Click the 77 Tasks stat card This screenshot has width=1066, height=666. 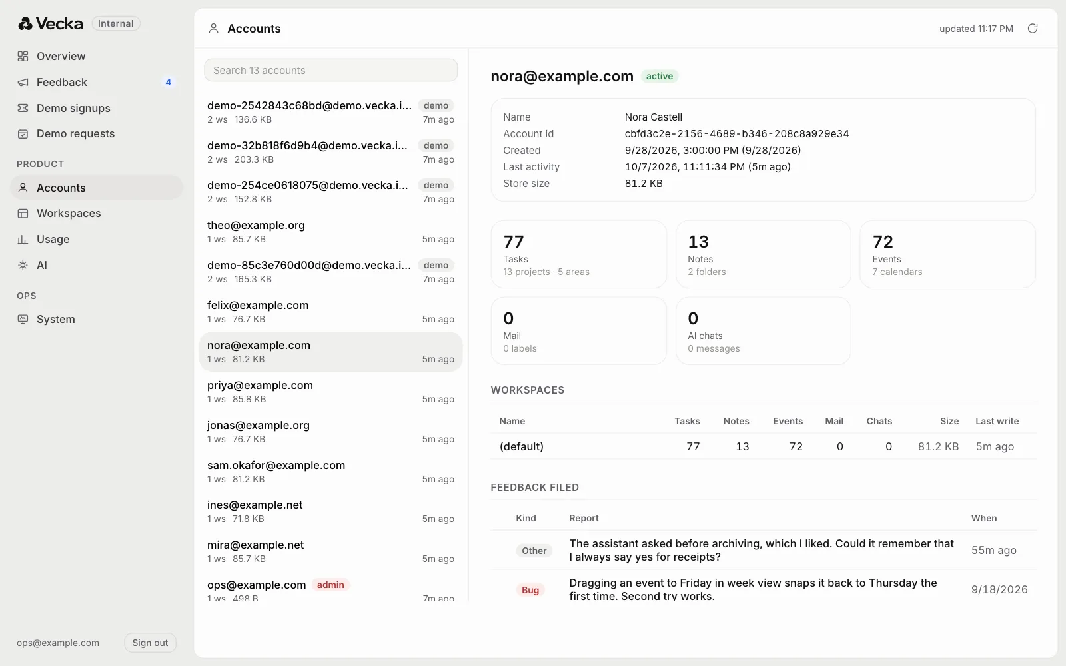point(578,254)
